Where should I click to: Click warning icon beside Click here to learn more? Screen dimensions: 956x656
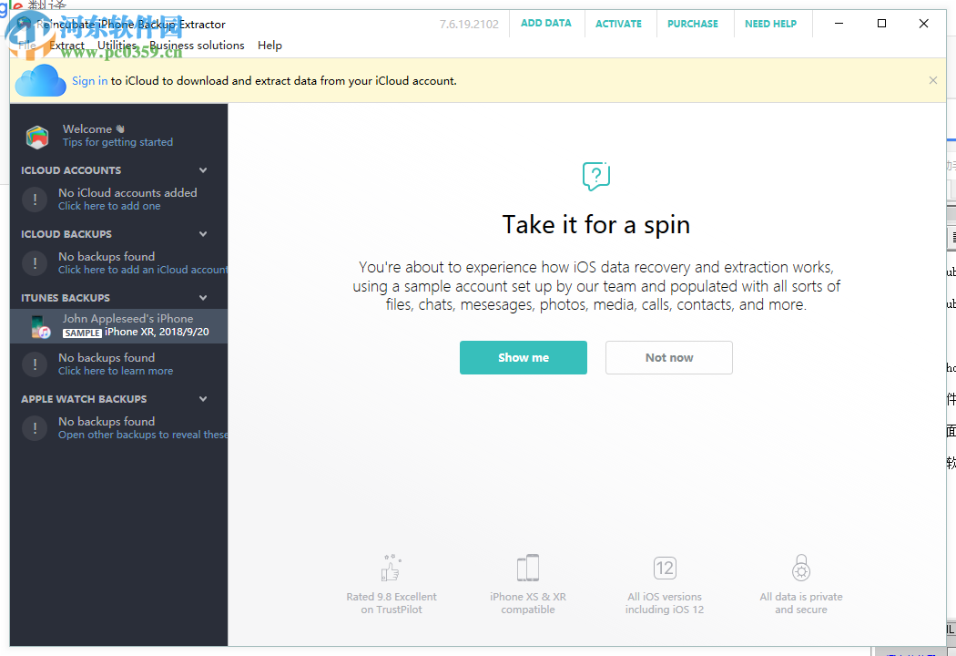point(35,364)
